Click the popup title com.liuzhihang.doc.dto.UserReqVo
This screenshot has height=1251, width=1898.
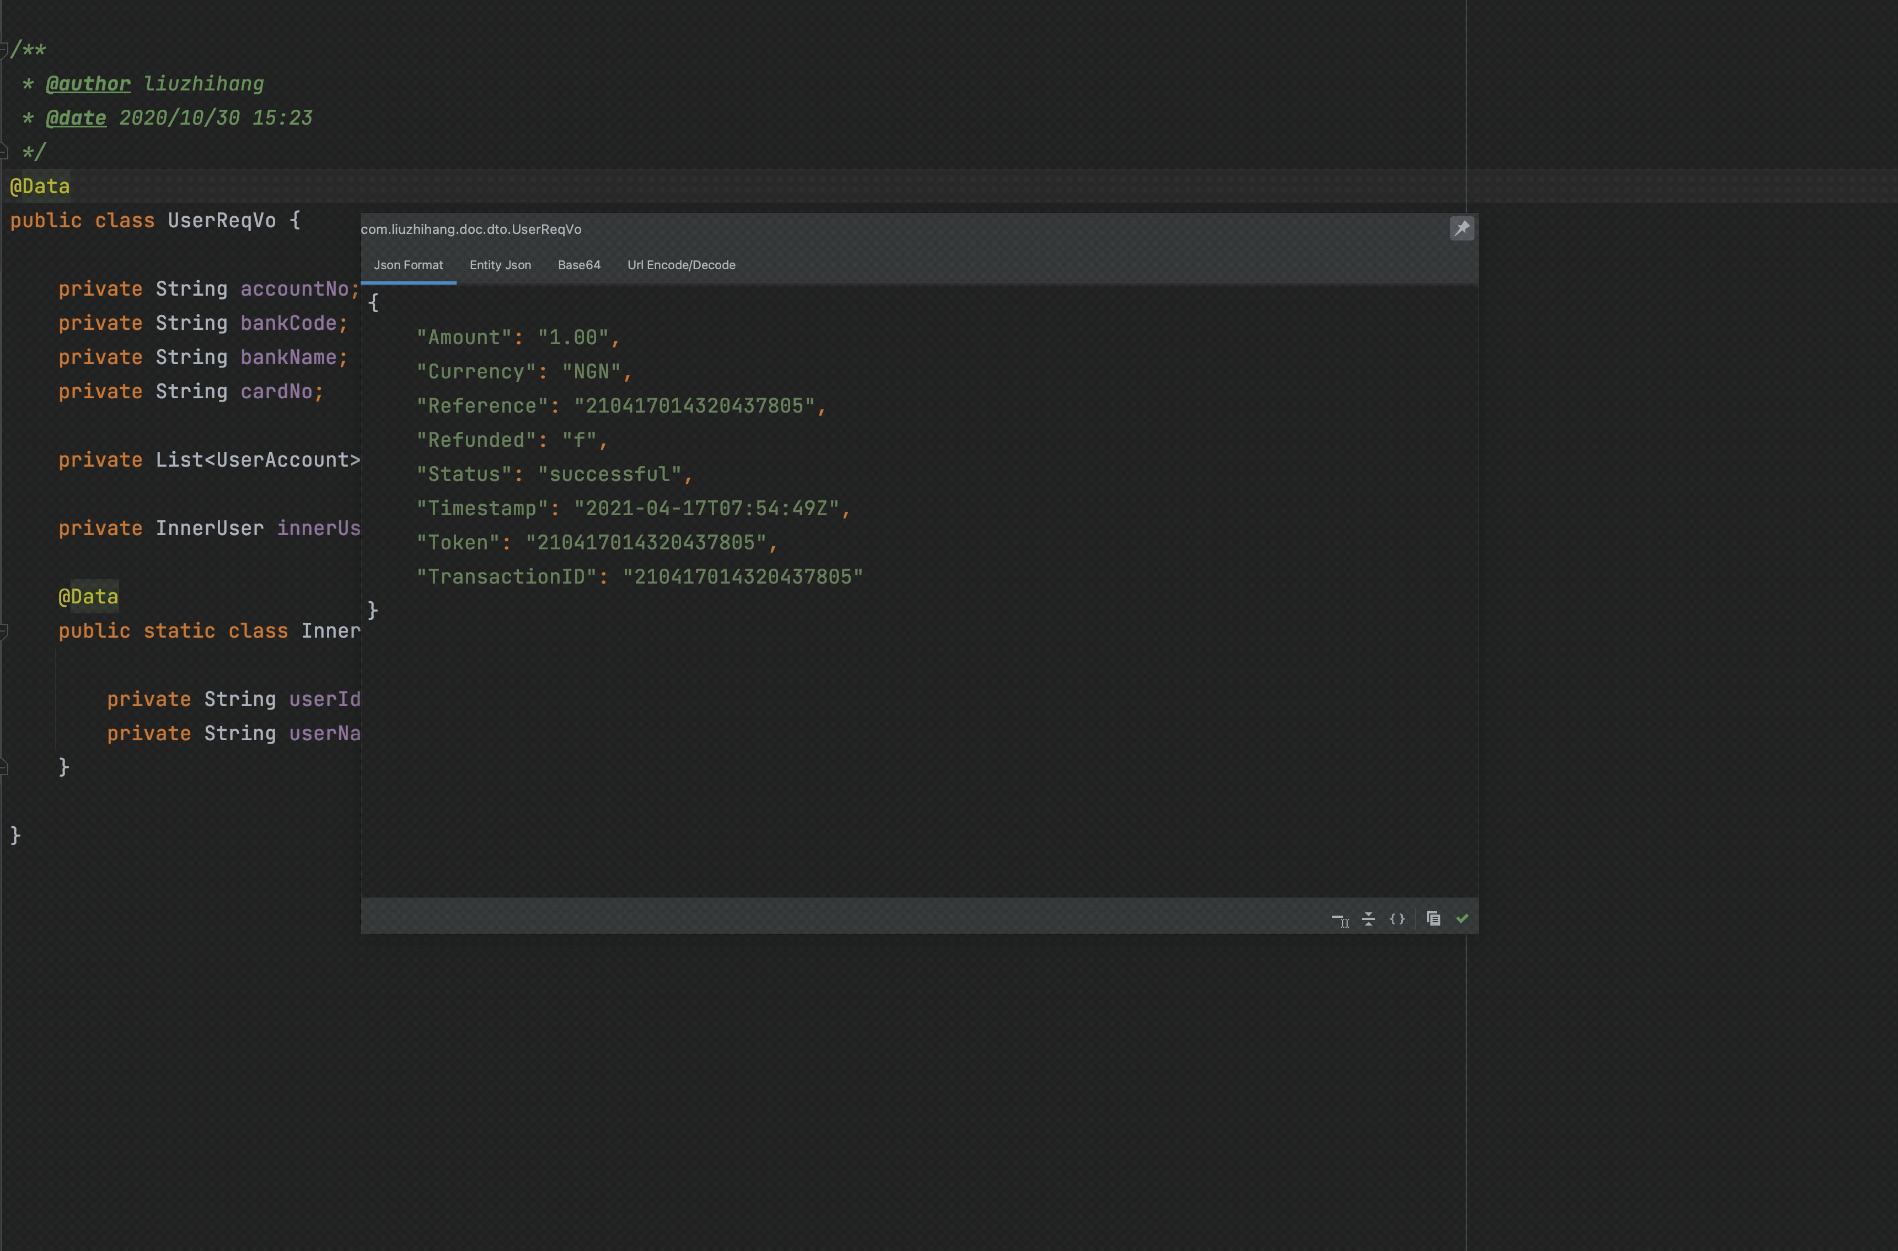click(470, 229)
